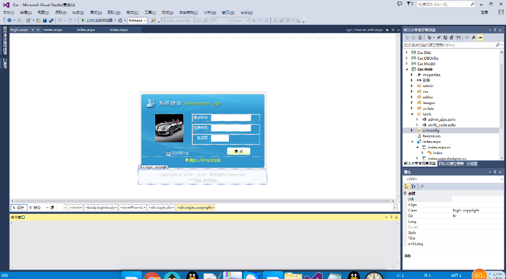Click the alphabetical sort icon in Properties panel
Screen dimensions: 506x279
[x=413, y=186]
